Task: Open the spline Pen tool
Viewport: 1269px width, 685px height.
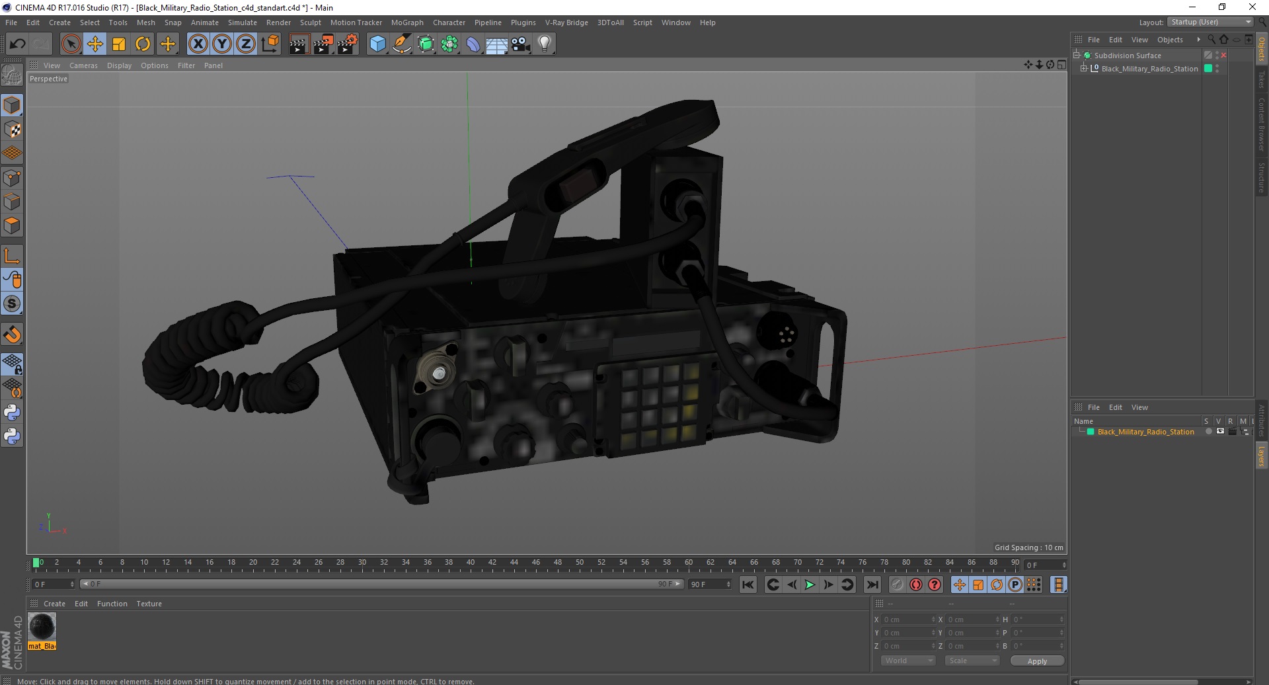Action: click(402, 44)
